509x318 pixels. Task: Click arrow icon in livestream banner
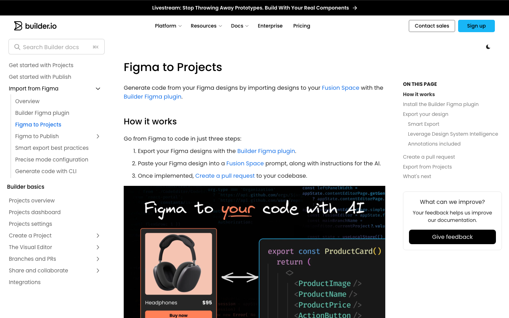355,8
